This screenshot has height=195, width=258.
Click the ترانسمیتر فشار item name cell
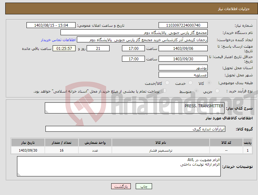tap(161, 150)
